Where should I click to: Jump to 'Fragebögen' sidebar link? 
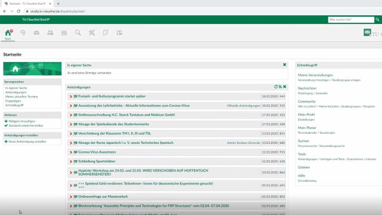tap(13, 101)
